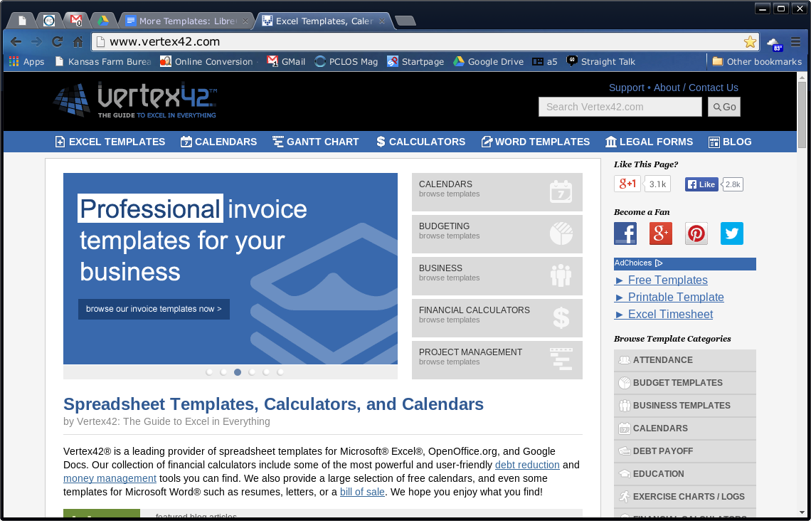Viewport: 811px width, 521px height.
Task: Click the AdChoices triangle icon
Action: [659, 263]
